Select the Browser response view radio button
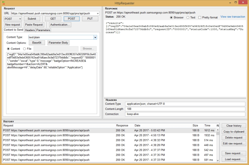Image resolution: width=249 pixels, height=165 pixels. click(171, 17)
